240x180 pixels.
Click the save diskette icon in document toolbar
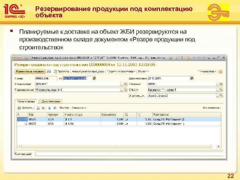point(49,71)
